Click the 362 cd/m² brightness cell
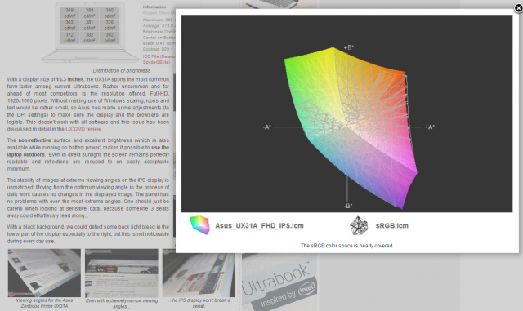This screenshot has width=523, height=311. click(110, 38)
